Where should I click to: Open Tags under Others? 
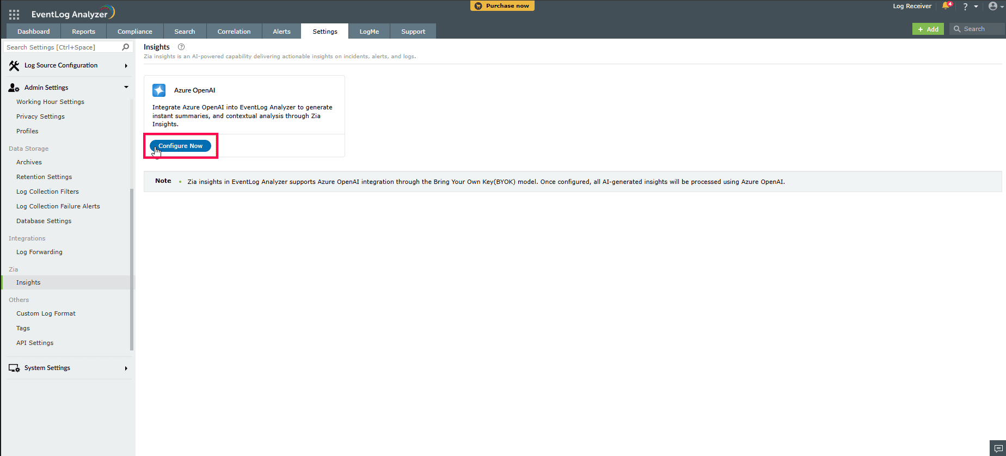[x=23, y=328]
